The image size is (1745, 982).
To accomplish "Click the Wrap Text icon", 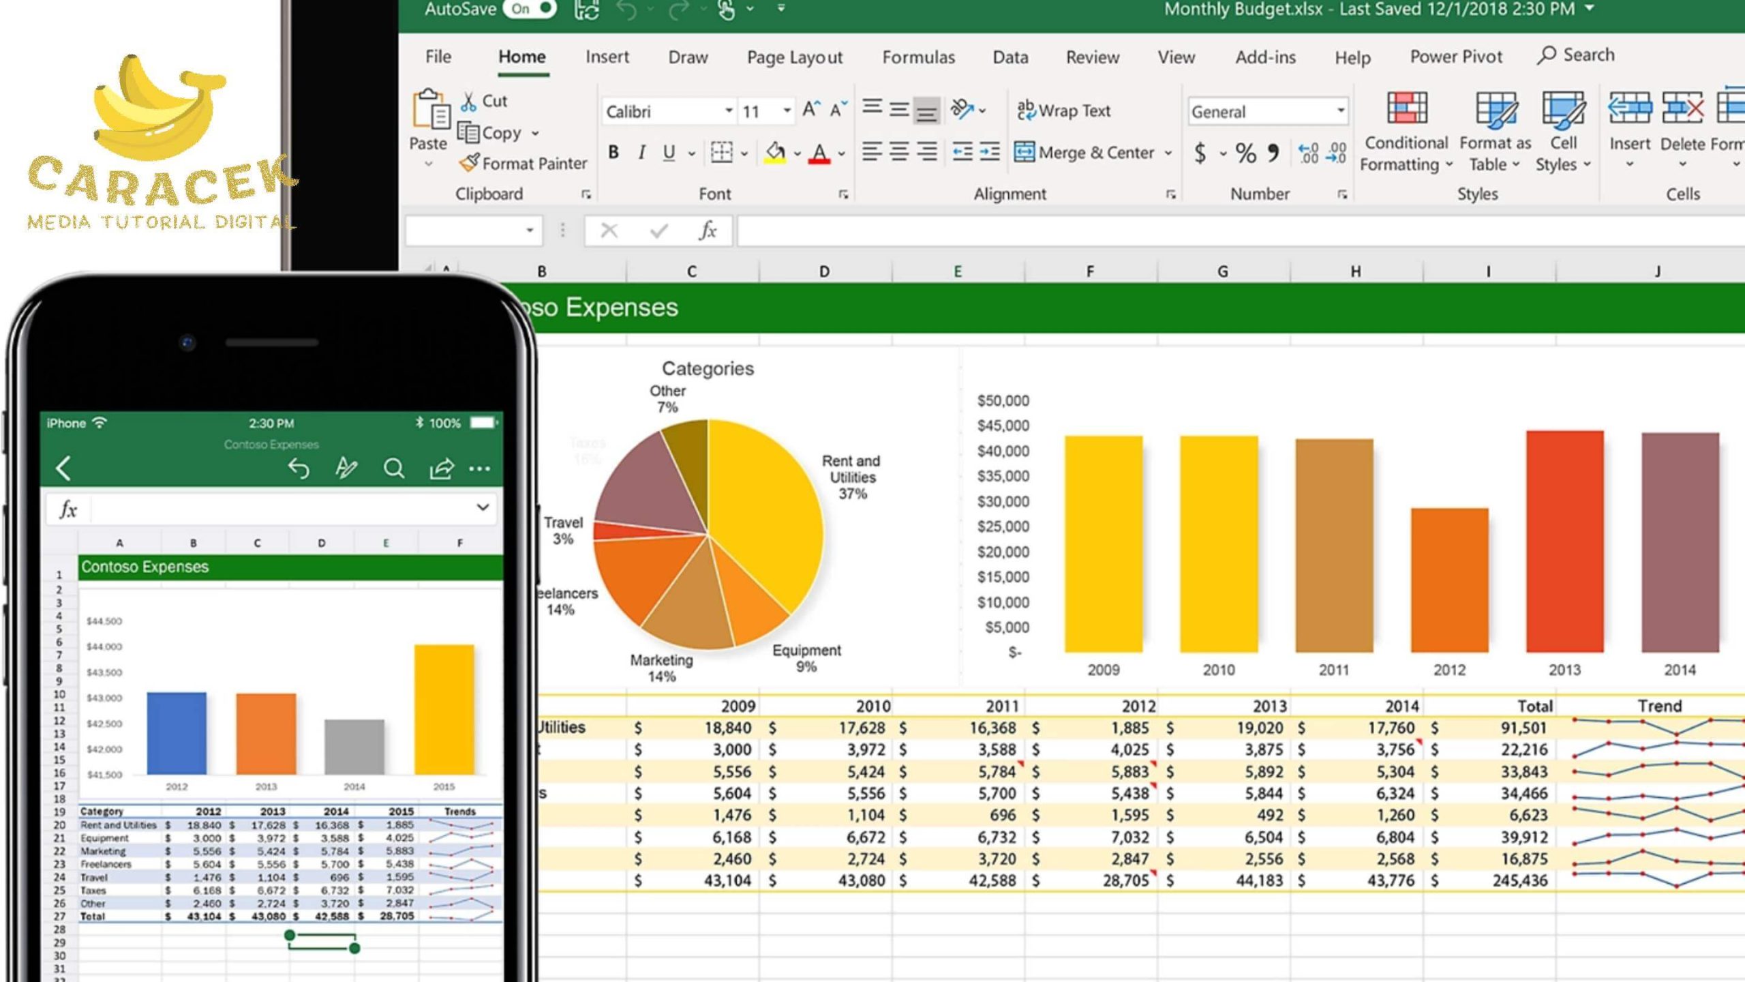I will pos(1025,109).
